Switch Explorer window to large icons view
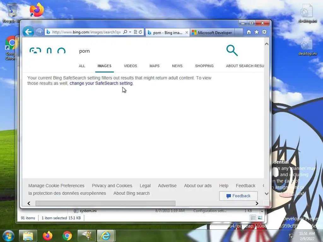The image size is (323, 242). (260, 218)
